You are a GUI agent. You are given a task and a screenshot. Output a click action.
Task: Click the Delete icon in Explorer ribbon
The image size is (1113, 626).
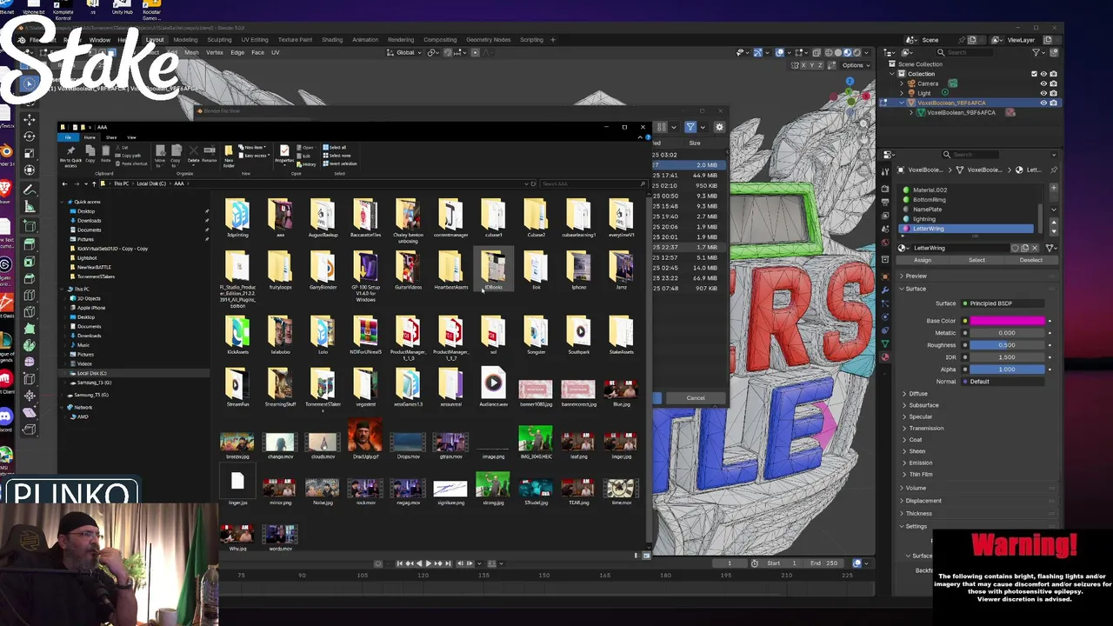pyautogui.click(x=193, y=155)
